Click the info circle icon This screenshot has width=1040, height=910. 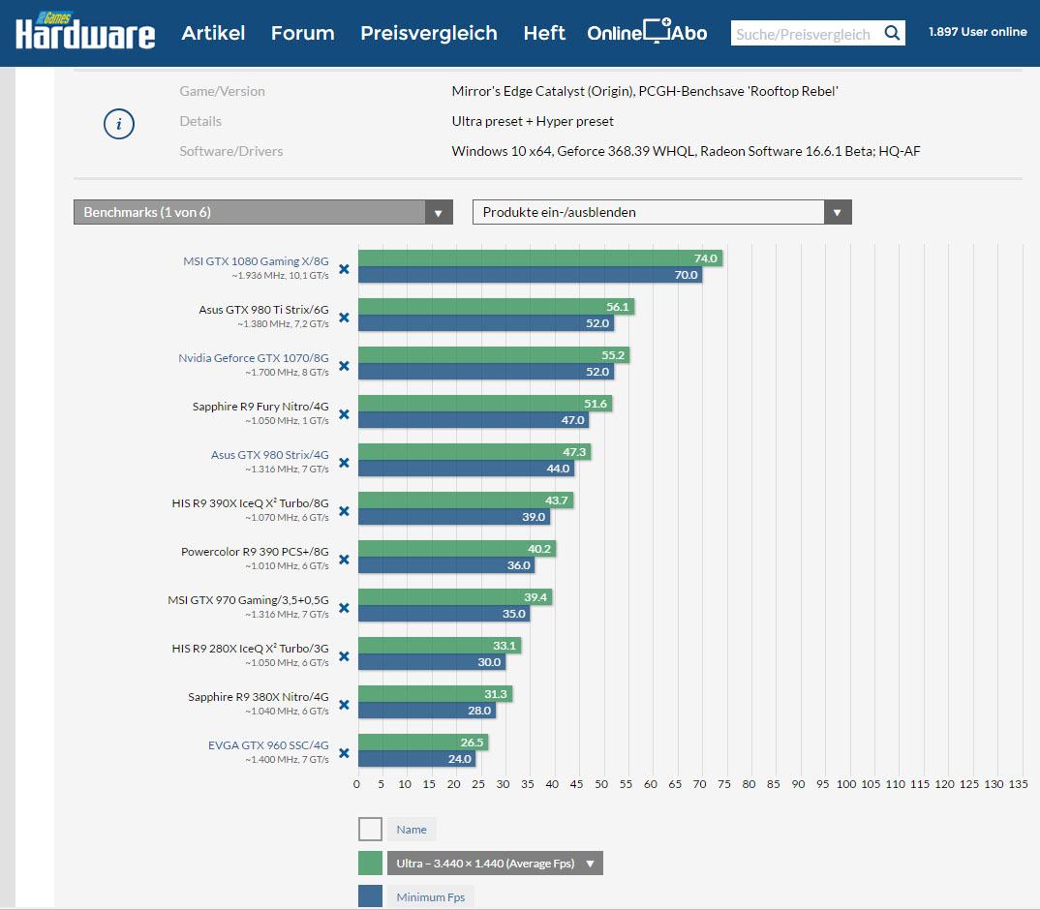119,124
